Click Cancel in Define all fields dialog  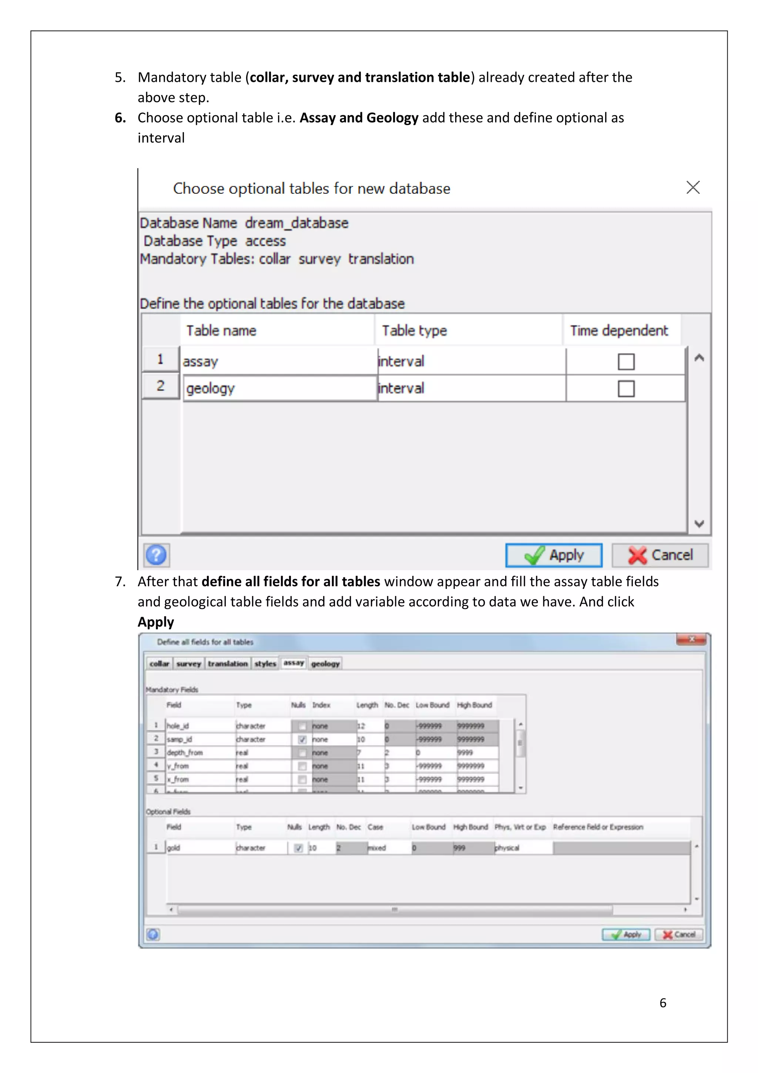(x=678, y=934)
